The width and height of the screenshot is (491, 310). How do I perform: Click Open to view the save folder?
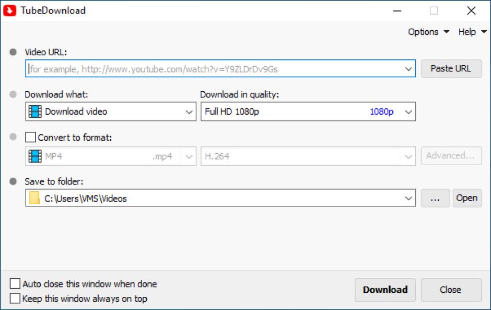(x=467, y=198)
